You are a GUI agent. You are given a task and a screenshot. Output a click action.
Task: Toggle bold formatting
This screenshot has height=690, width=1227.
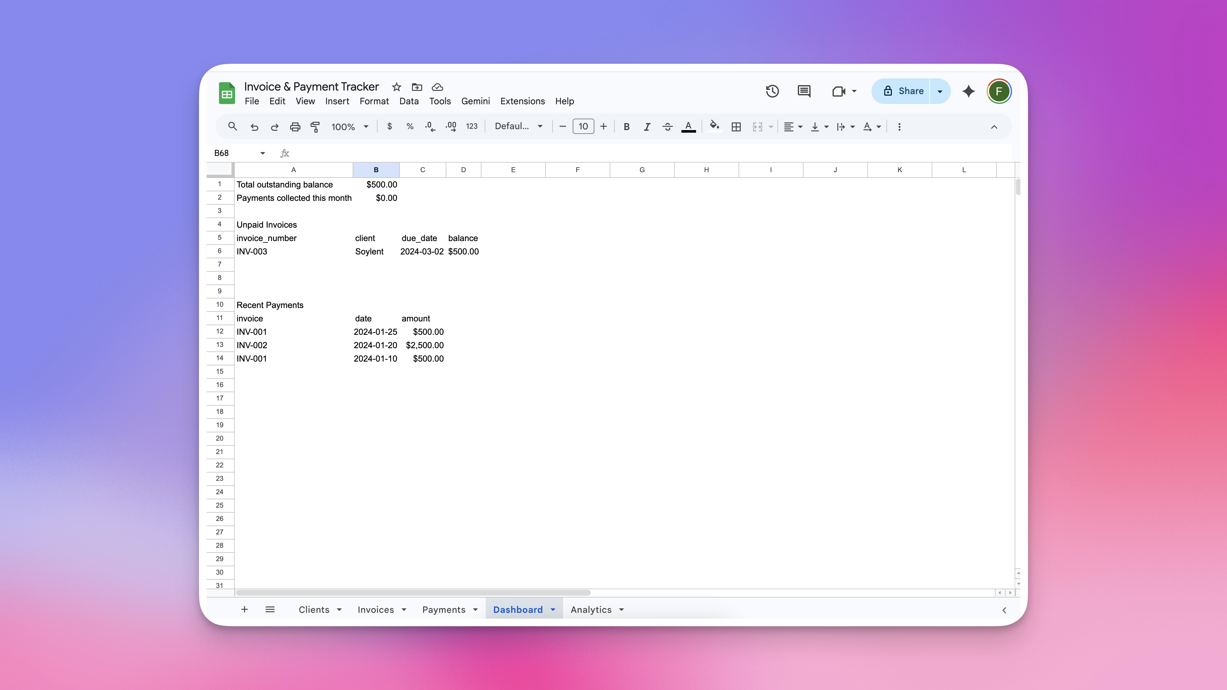click(626, 127)
